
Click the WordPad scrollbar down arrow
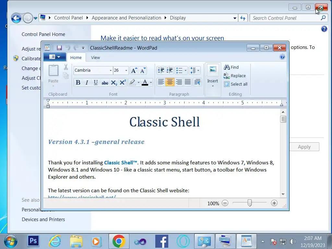click(283, 194)
